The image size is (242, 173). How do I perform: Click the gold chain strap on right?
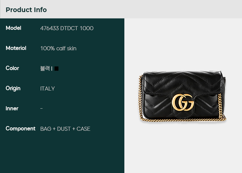220,105
